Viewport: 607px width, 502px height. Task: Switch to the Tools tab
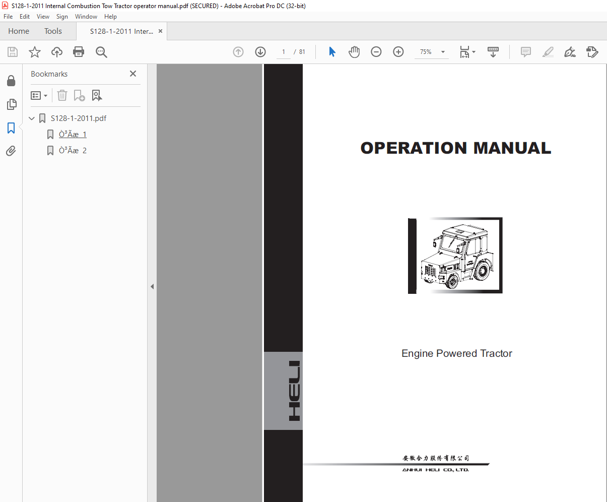point(53,31)
